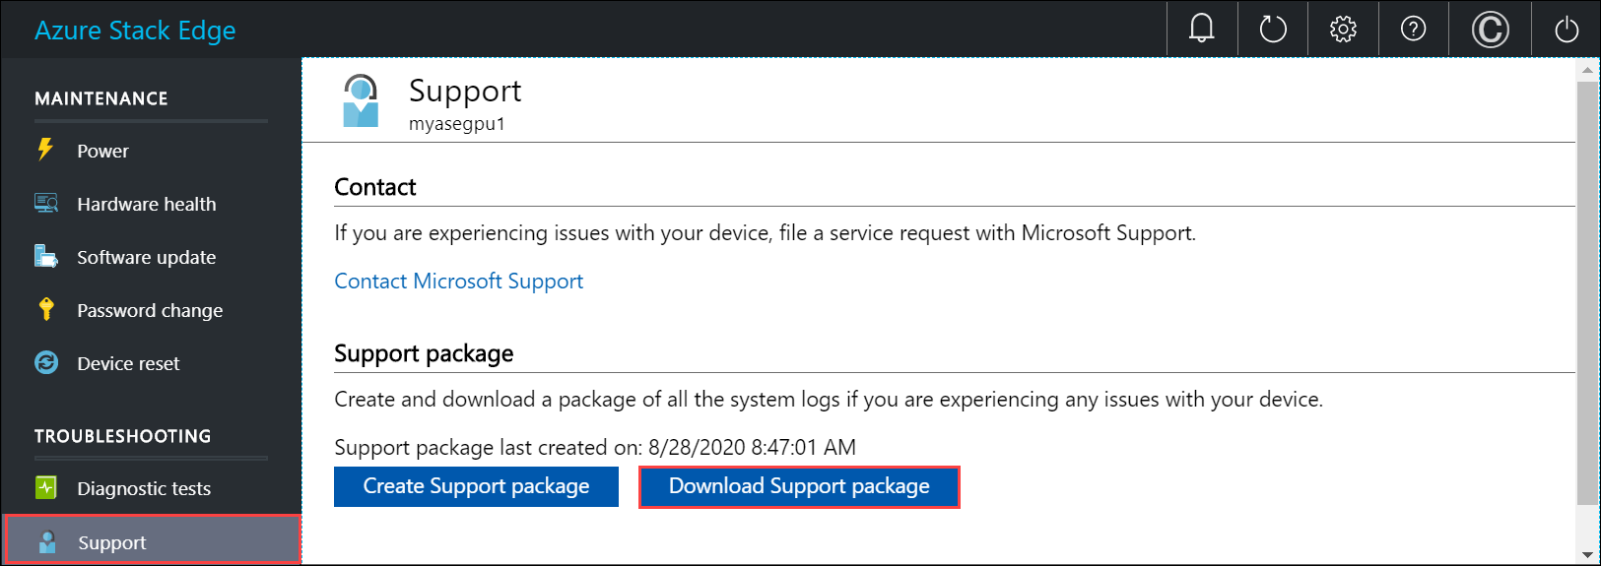Screen dimensions: 1601x566
Task: Click the lightning bolt icon next to Power
Action: point(45,150)
